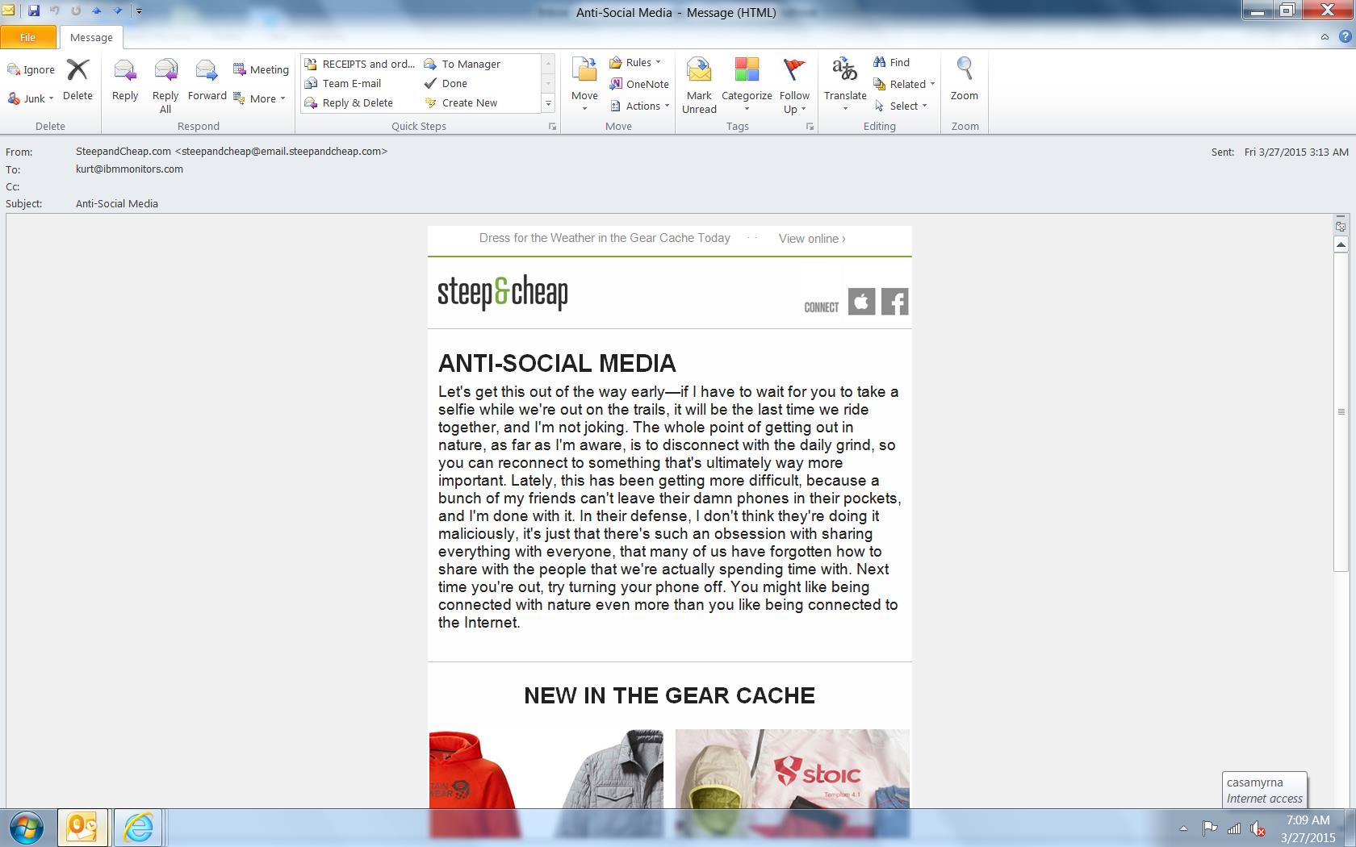This screenshot has width=1356, height=847.
Task: Click the View online link
Action: coord(812,239)
